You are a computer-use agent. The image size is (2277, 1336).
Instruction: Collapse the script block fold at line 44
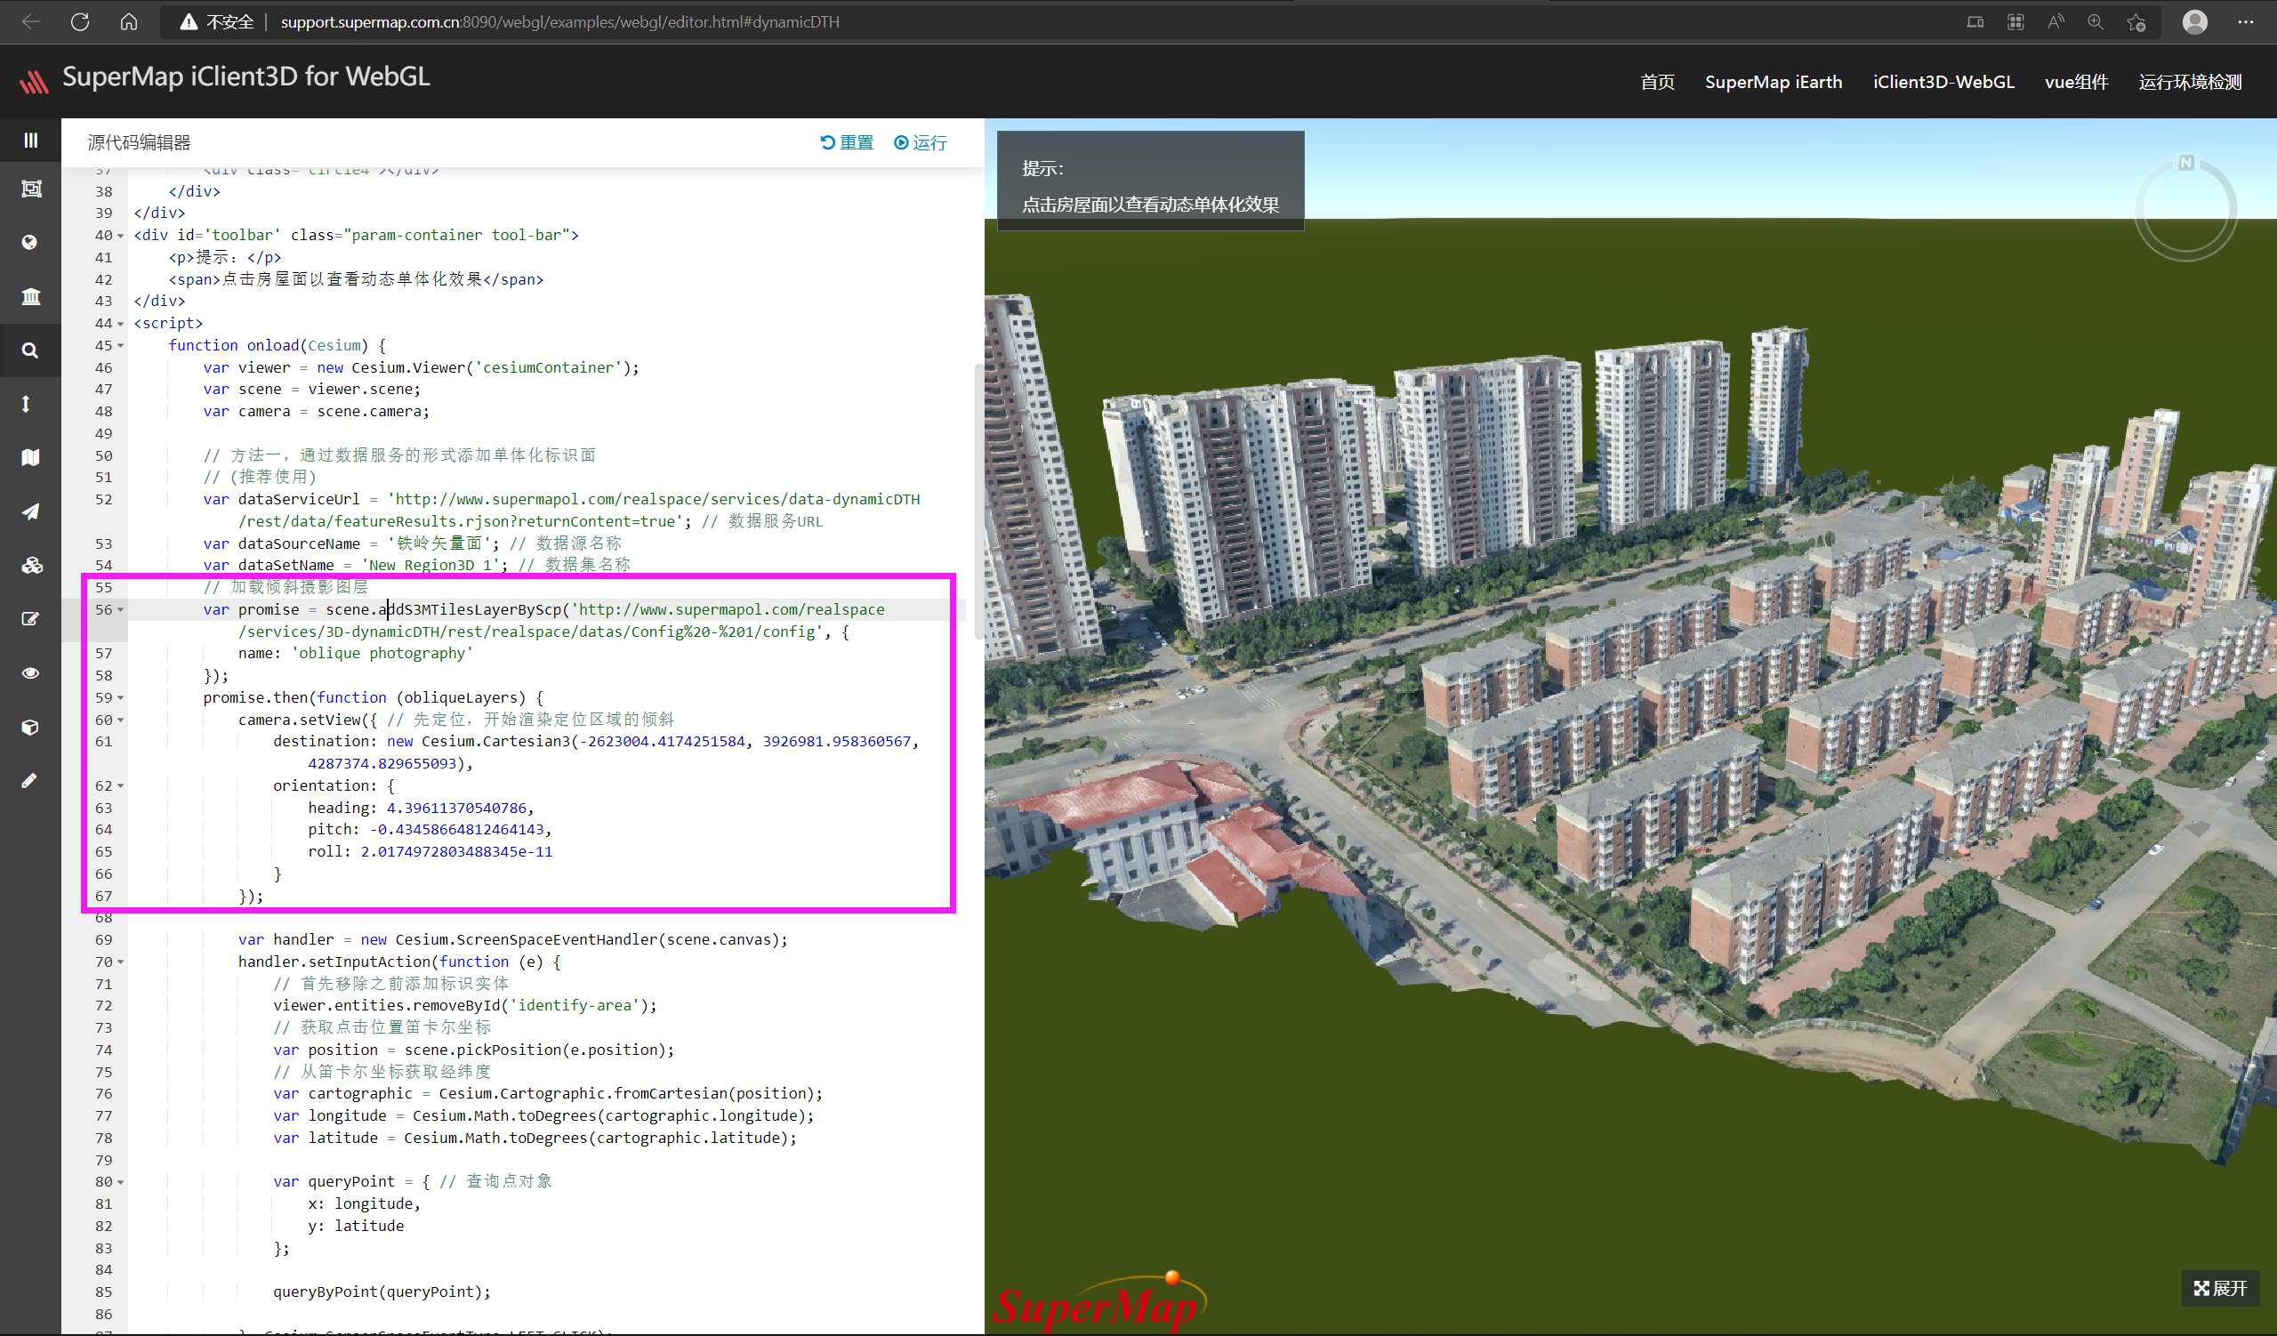pos(120,323)
